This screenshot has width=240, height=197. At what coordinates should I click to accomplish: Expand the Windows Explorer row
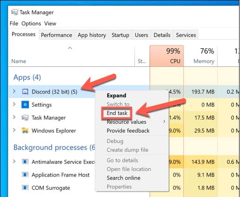point(14,130)
